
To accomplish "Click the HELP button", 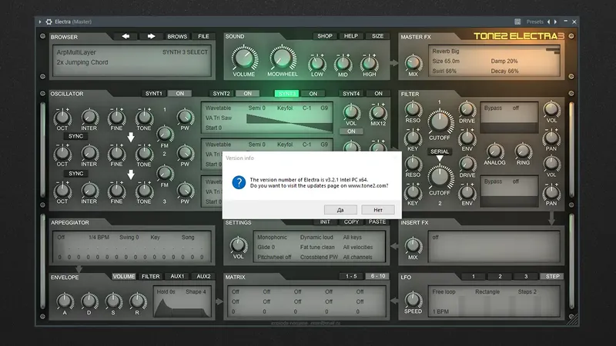I will (x=351, y=35).
